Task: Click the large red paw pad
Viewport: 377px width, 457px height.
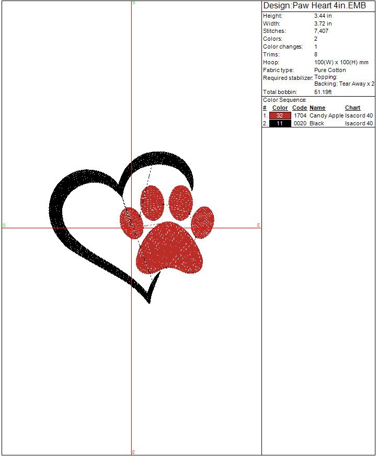Action: pyautogui.click(x=170, y=249)
